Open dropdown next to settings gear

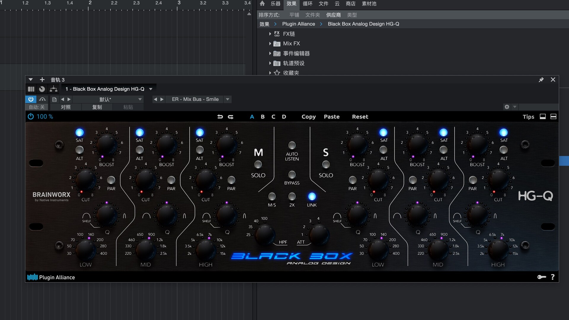[515, 107]
